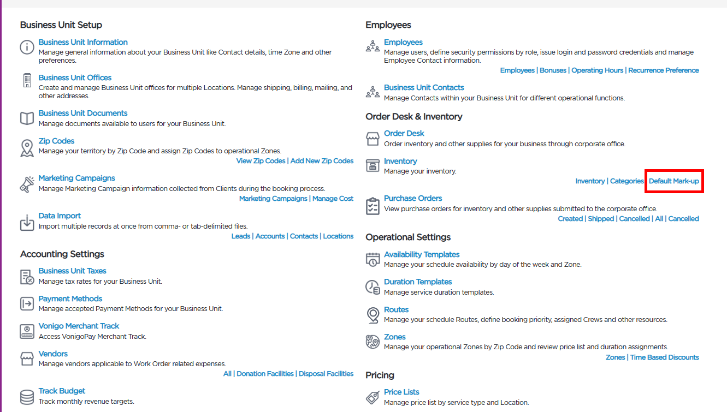Viewport: 727px width, 412px height.
Task: Open the Shipped purchase orders link
Action: coord(601,219)
